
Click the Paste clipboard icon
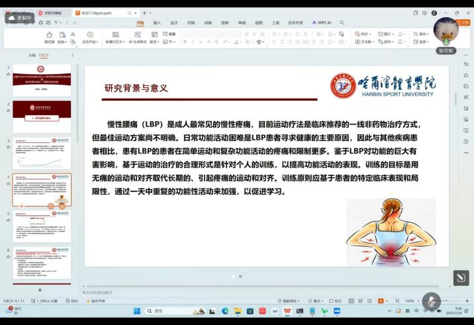[x=62, y=35]
